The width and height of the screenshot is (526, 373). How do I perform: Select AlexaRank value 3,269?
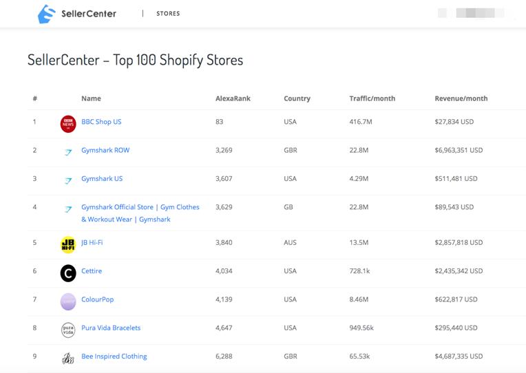tap(224, 150)
